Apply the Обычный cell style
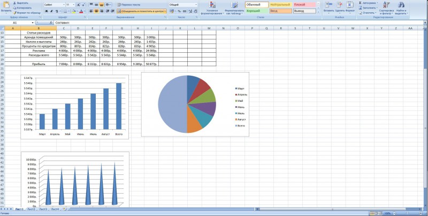Image resolution: width=428 pixels, height=216 pixels. click(257, 5)
